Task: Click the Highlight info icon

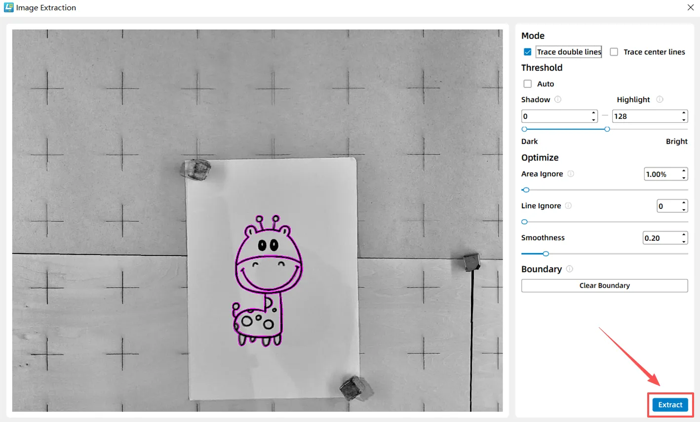Action: pyautogui.click(x=660, y=99)
